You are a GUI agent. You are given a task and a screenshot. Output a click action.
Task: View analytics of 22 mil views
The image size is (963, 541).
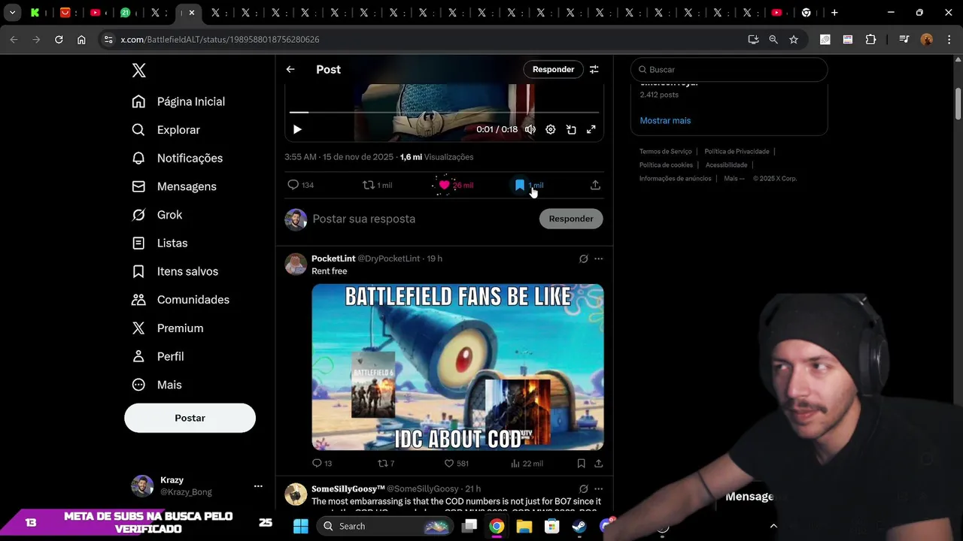(x=527, y=464)
